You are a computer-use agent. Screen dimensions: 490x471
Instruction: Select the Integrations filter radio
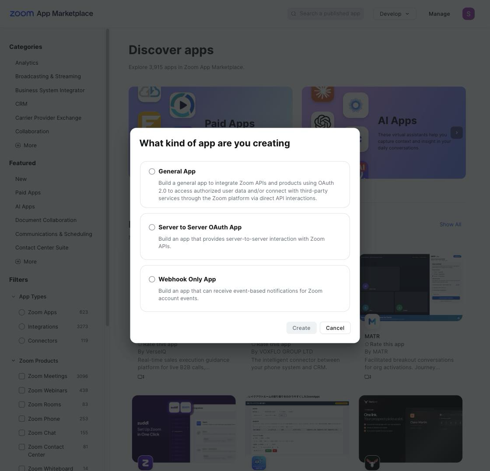[22, 326]
